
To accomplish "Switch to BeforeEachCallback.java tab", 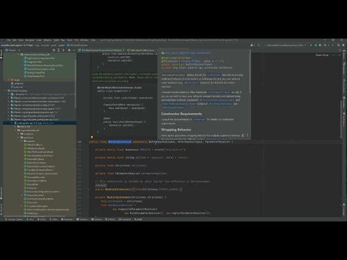I will (x=142, y=50).
